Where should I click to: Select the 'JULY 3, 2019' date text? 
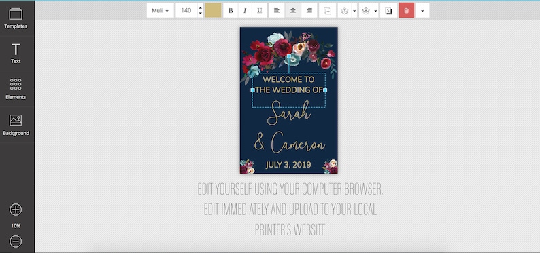click(288, 165)
